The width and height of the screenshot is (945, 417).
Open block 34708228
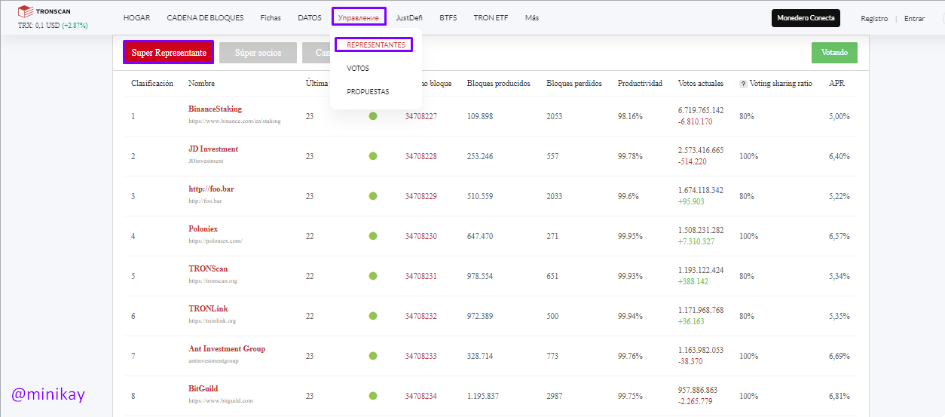(x=421, y=157)
